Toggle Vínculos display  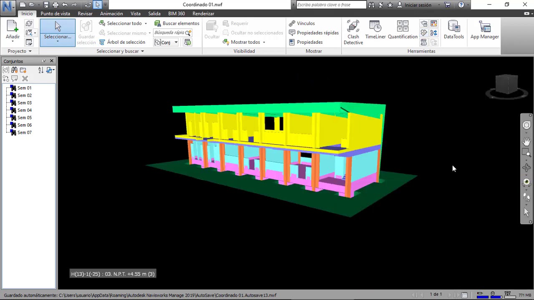coord(302,23)
